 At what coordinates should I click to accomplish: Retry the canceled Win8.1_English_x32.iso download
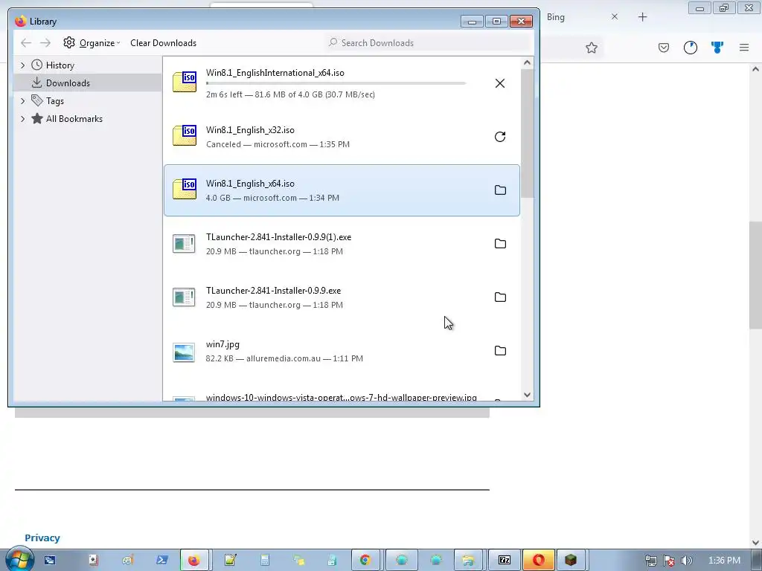tap(499, 137)
